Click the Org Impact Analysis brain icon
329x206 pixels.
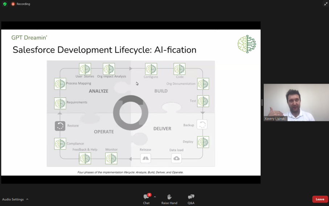(109, 69)
